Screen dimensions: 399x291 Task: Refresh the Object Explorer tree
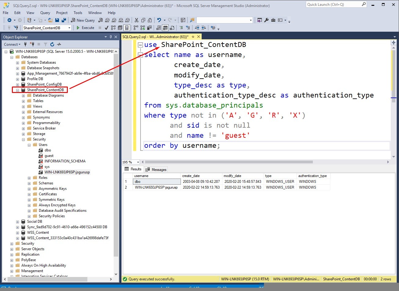coord(52,44)
